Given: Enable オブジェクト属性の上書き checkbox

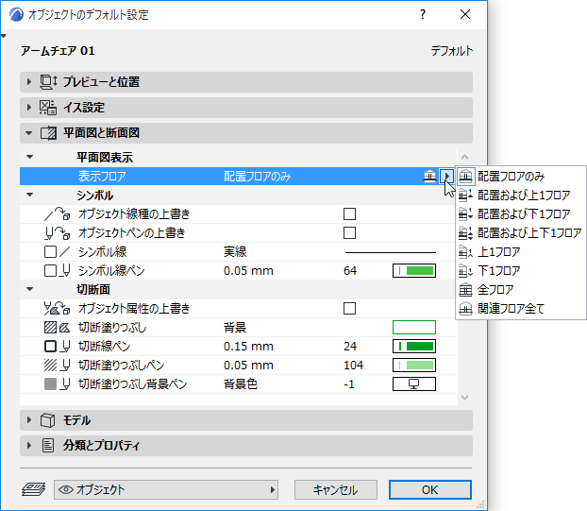Looking at the screenshot, I should [350, 309].
